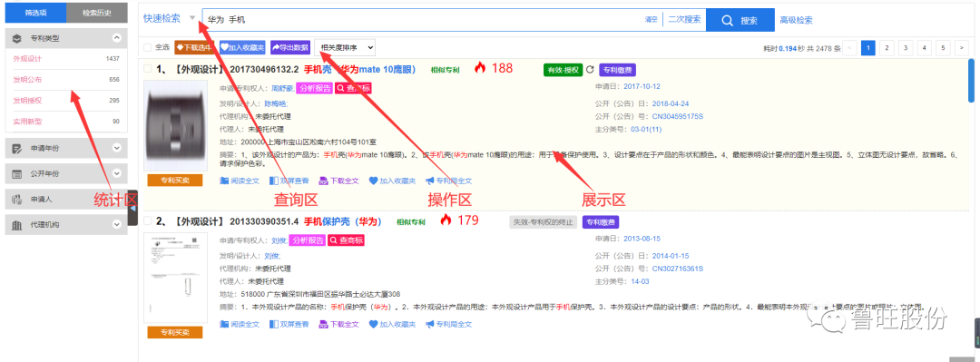
Task: Click the 专利类型 layers icon
Action: tap(17, 38)
